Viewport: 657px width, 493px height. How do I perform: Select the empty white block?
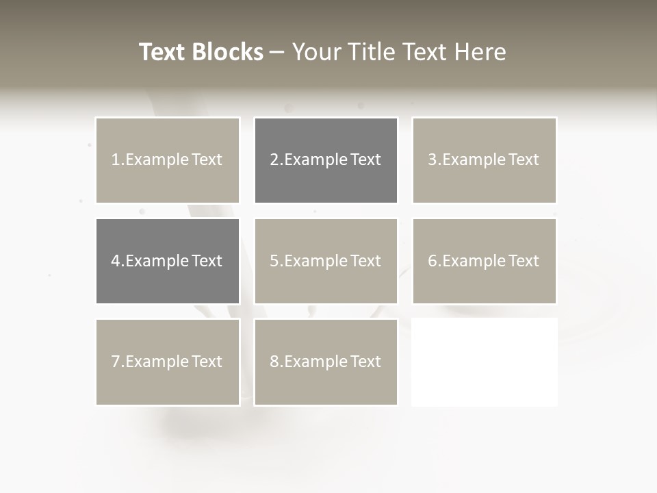pos(485,362)
